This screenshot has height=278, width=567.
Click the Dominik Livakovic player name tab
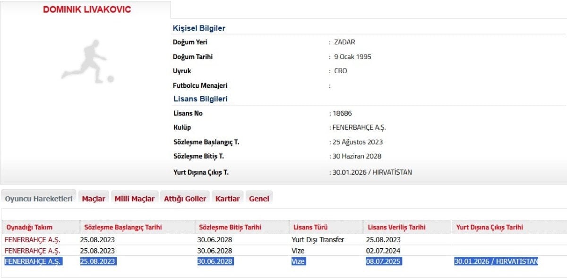tap(86, 9)
